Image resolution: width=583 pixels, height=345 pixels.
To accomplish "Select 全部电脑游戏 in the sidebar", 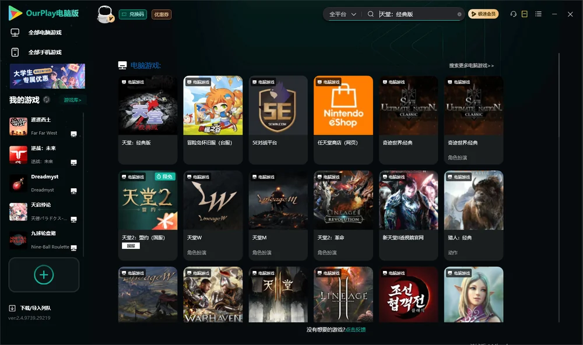I will click(36, 33).
